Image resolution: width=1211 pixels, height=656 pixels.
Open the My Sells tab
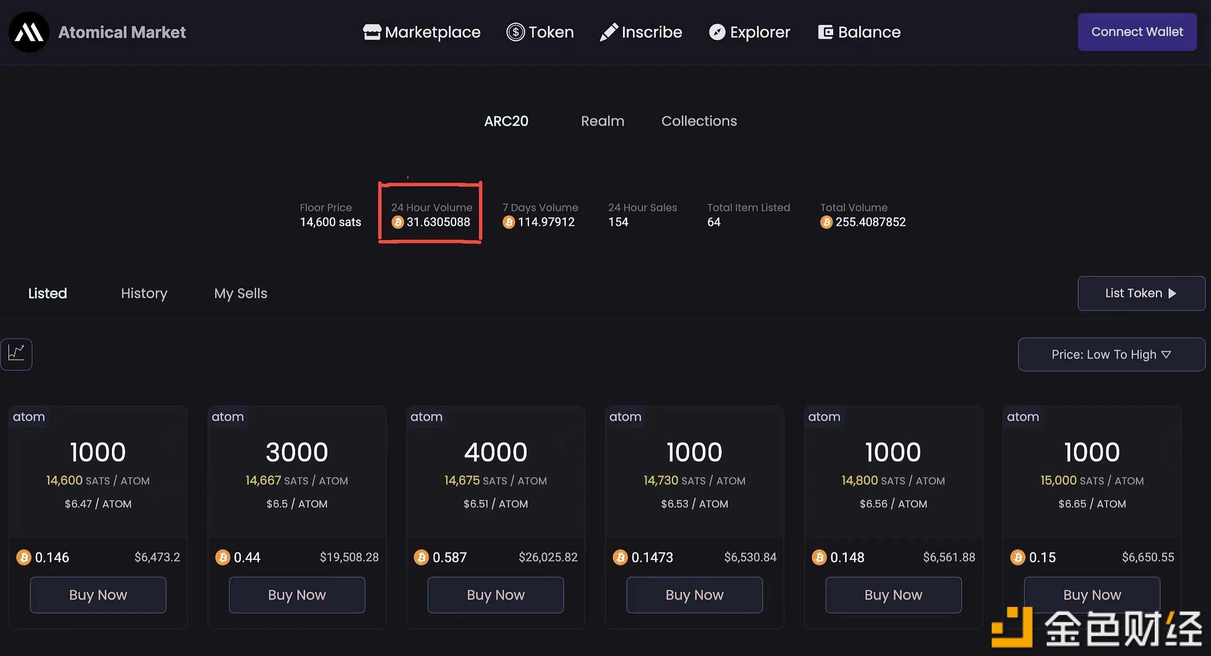(x=241, y=294)
